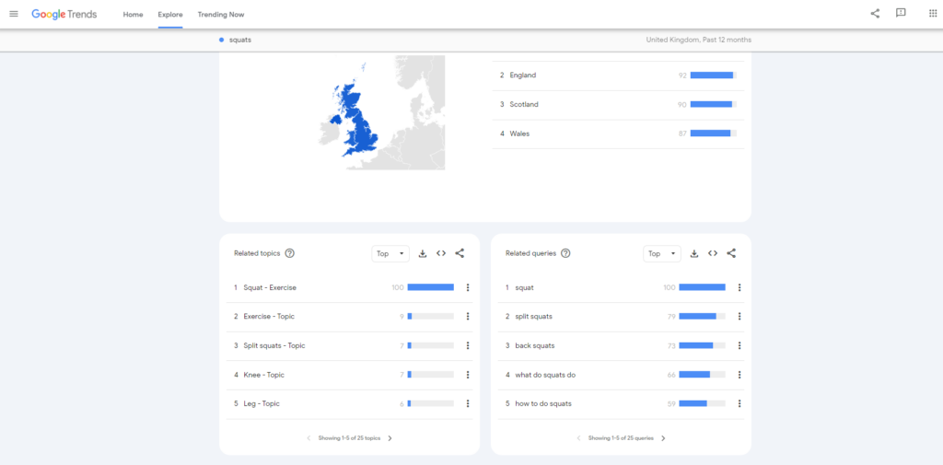The image size is (943, 465).
Task: Open the 'what do squats do' query
Action: [545, 375]
